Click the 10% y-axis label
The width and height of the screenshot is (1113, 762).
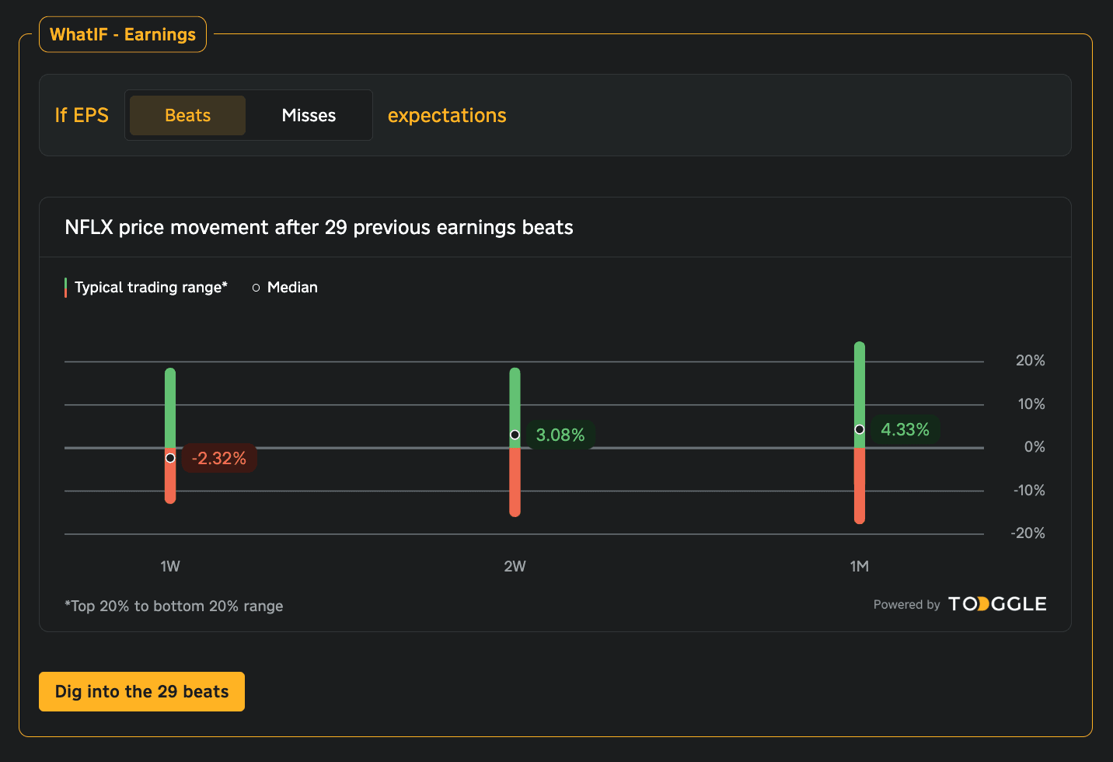pos(1031,404)
